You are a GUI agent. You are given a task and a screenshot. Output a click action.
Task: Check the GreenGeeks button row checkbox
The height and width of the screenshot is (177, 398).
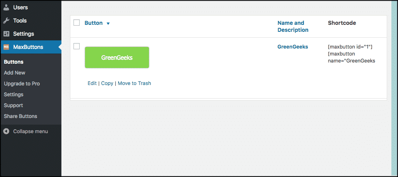point(77,47)
